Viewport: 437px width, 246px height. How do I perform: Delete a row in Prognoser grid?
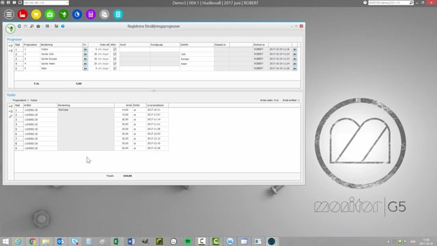(x=10, y=51)
